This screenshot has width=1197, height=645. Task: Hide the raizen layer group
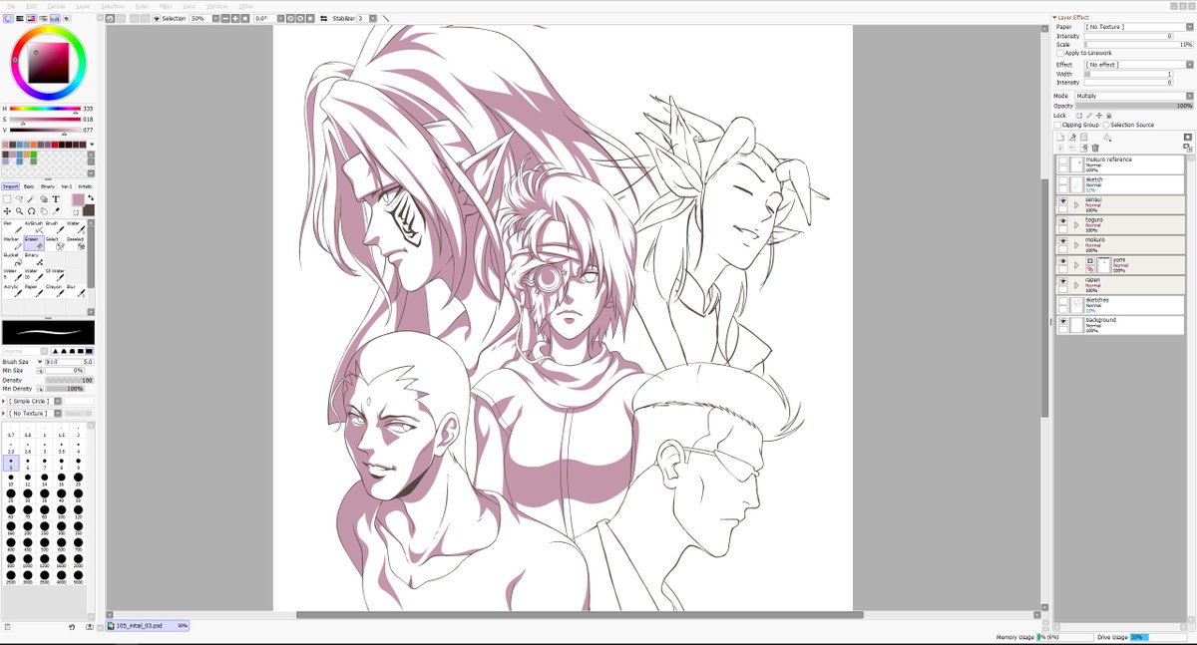1062,281
